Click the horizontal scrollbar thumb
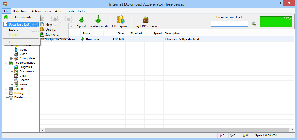297x140 pixels. [x=167, y=130]
